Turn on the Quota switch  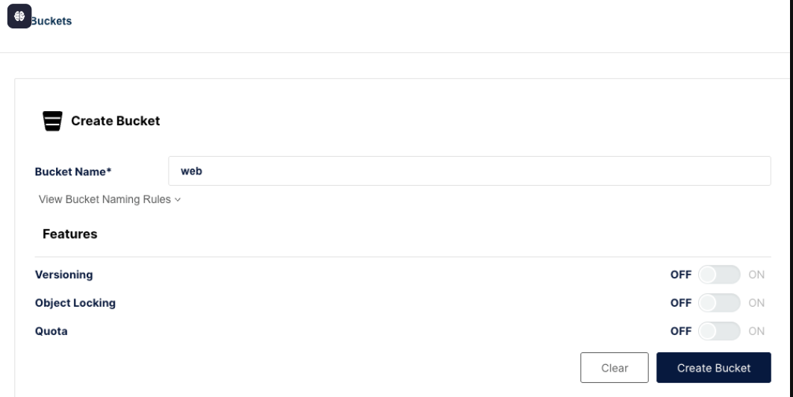pos(718,331)
